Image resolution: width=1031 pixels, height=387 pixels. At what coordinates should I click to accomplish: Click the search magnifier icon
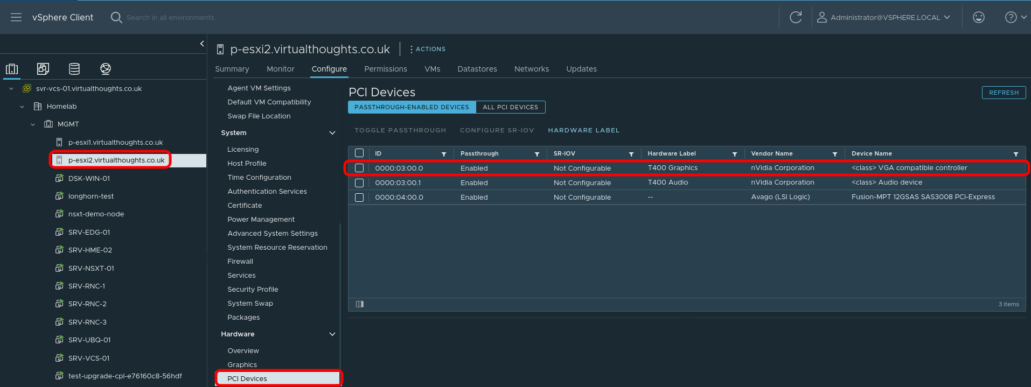pyautogui.click(x=116, y=17)
